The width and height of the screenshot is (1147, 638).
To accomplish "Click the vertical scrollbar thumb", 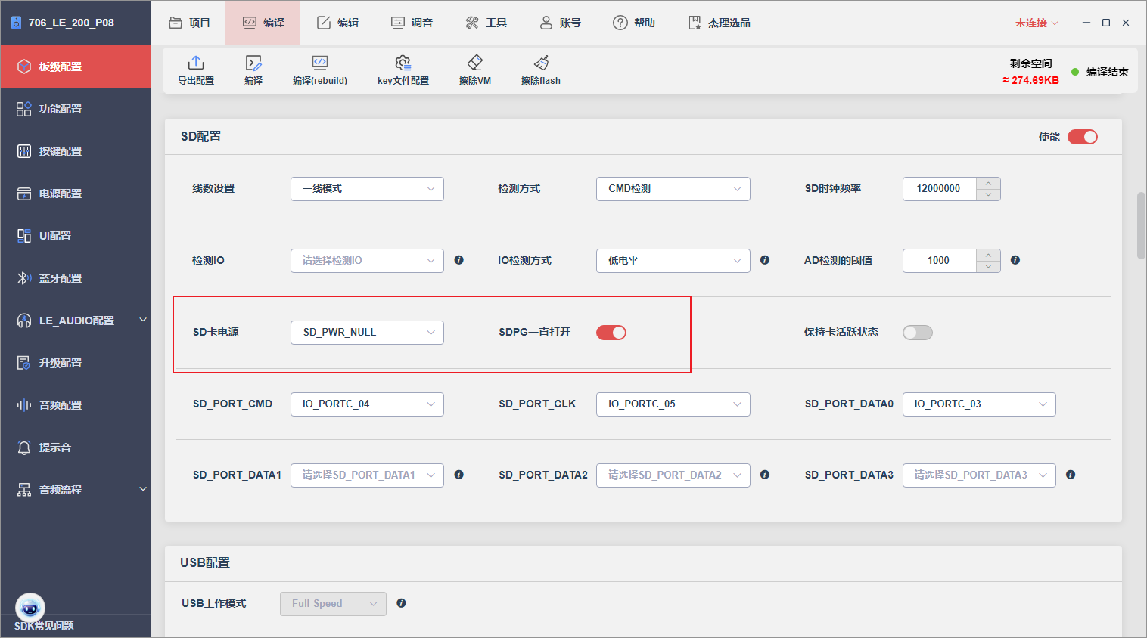I will click(1141, 226).
